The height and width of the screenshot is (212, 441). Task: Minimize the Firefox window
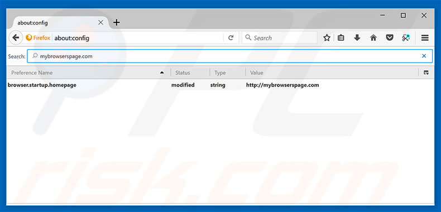pyautogui.click(x=382, y=16)
